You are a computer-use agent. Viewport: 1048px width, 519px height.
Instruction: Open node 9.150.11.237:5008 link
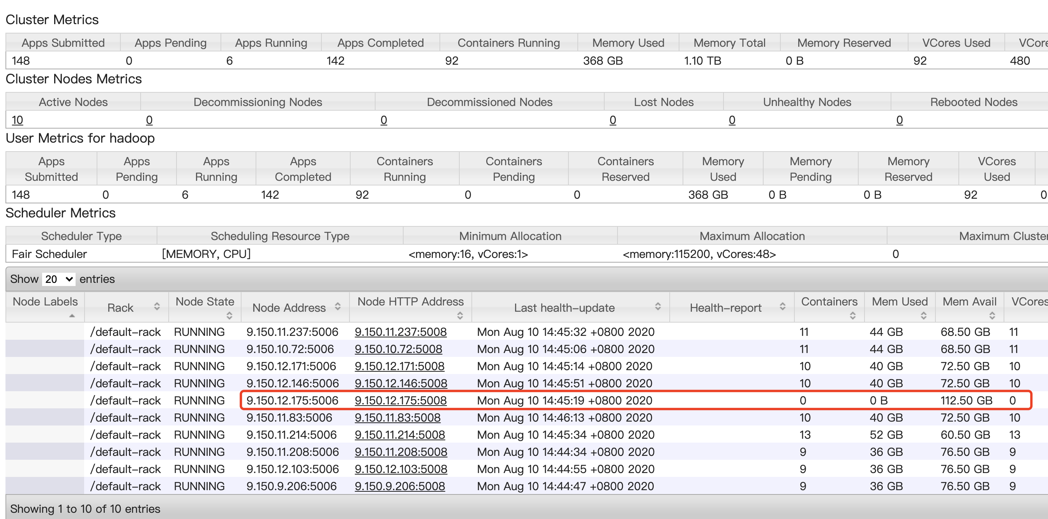(401, 332)
